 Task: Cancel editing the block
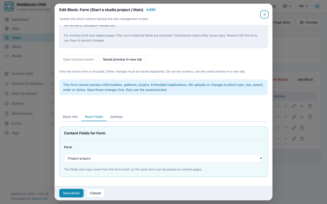(x=96, y=193)
